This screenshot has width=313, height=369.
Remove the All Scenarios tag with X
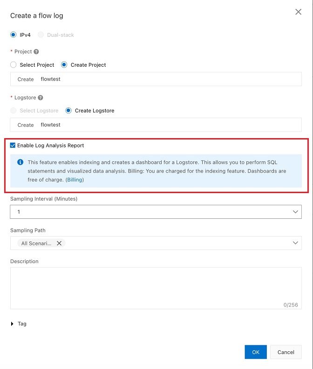[x=59, y=243]
